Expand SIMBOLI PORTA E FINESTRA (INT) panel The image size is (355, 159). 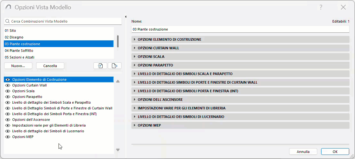tap(241, 91)
